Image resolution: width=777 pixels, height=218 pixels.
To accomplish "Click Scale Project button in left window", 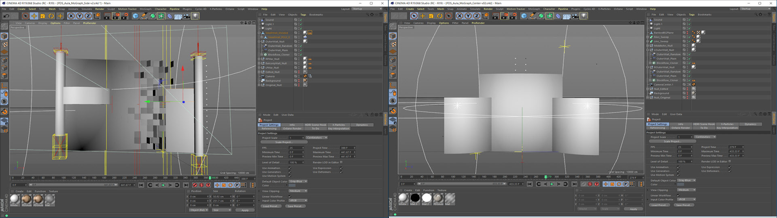I will point(283,142).
